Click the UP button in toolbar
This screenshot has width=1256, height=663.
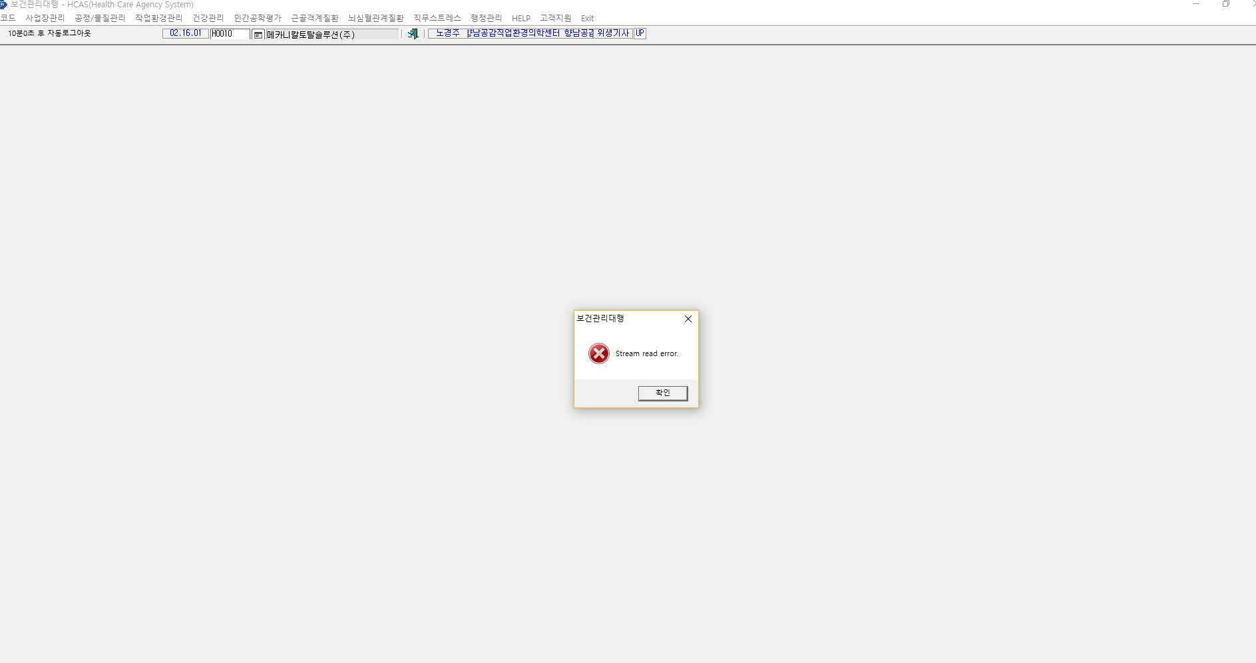tap(640, 33)
